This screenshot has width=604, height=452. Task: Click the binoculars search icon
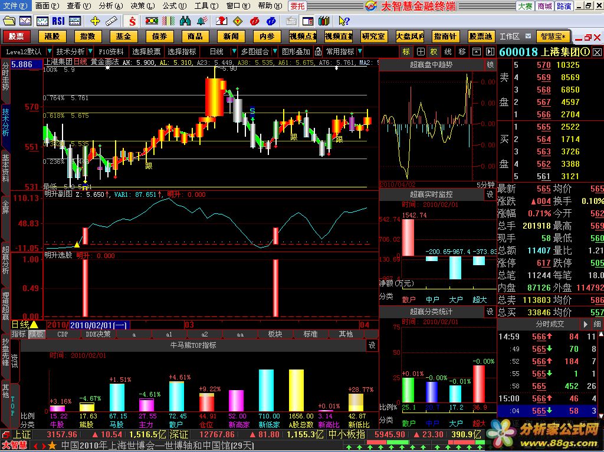[x=185, y=21]
